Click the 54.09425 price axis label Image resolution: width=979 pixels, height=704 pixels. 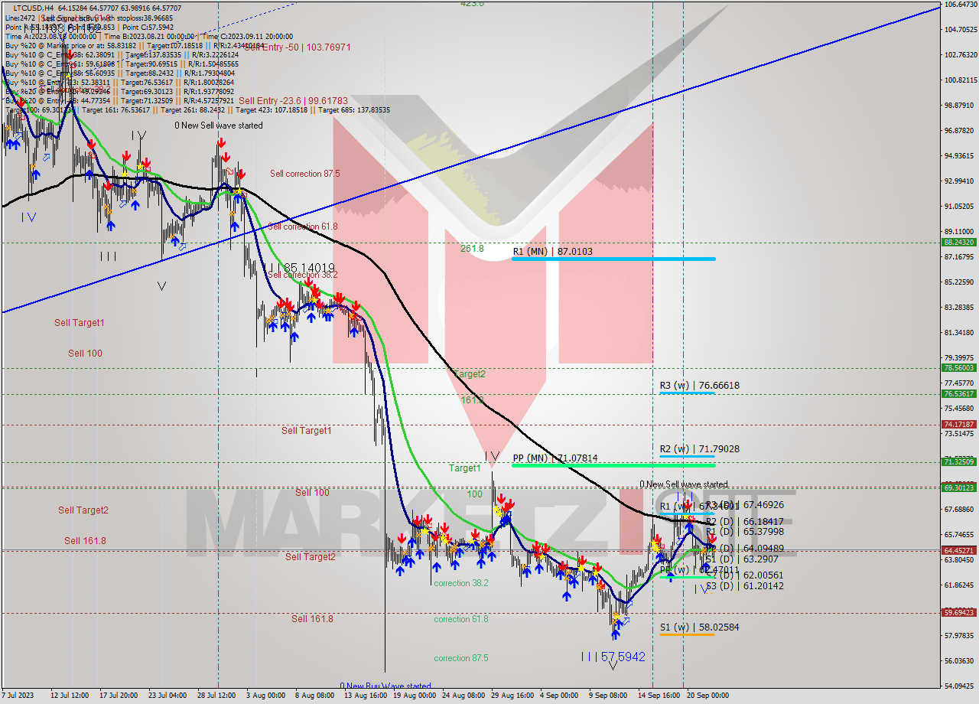[x=959, y=686]
